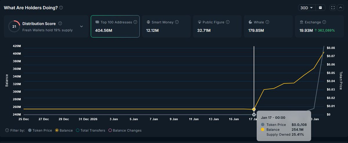
Task: Click the 19.93M Exchange value
Action: point(306,30)
